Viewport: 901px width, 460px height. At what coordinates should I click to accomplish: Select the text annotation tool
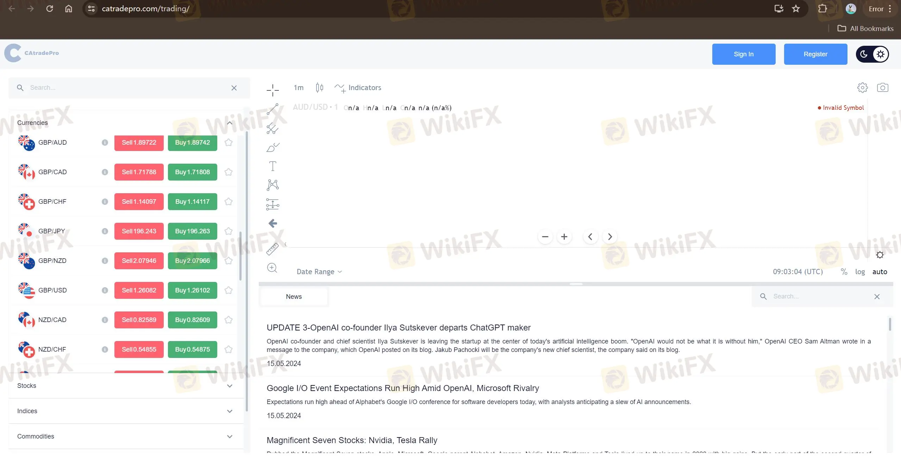click(273, 166)
